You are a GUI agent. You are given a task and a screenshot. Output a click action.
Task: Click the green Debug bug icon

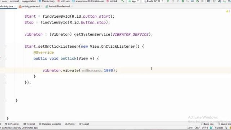pyautogui.click(x=183, y=1)
